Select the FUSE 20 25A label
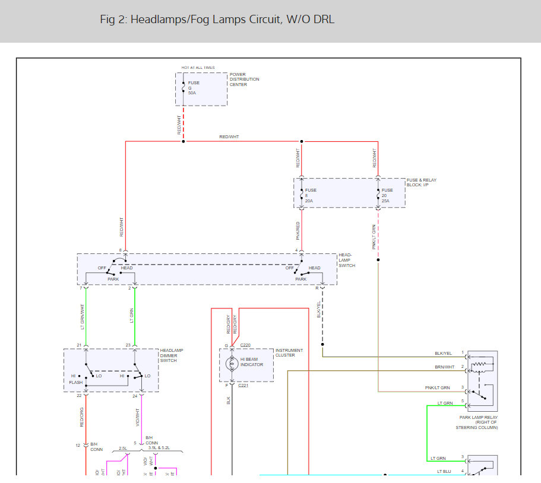 point(387,195)
